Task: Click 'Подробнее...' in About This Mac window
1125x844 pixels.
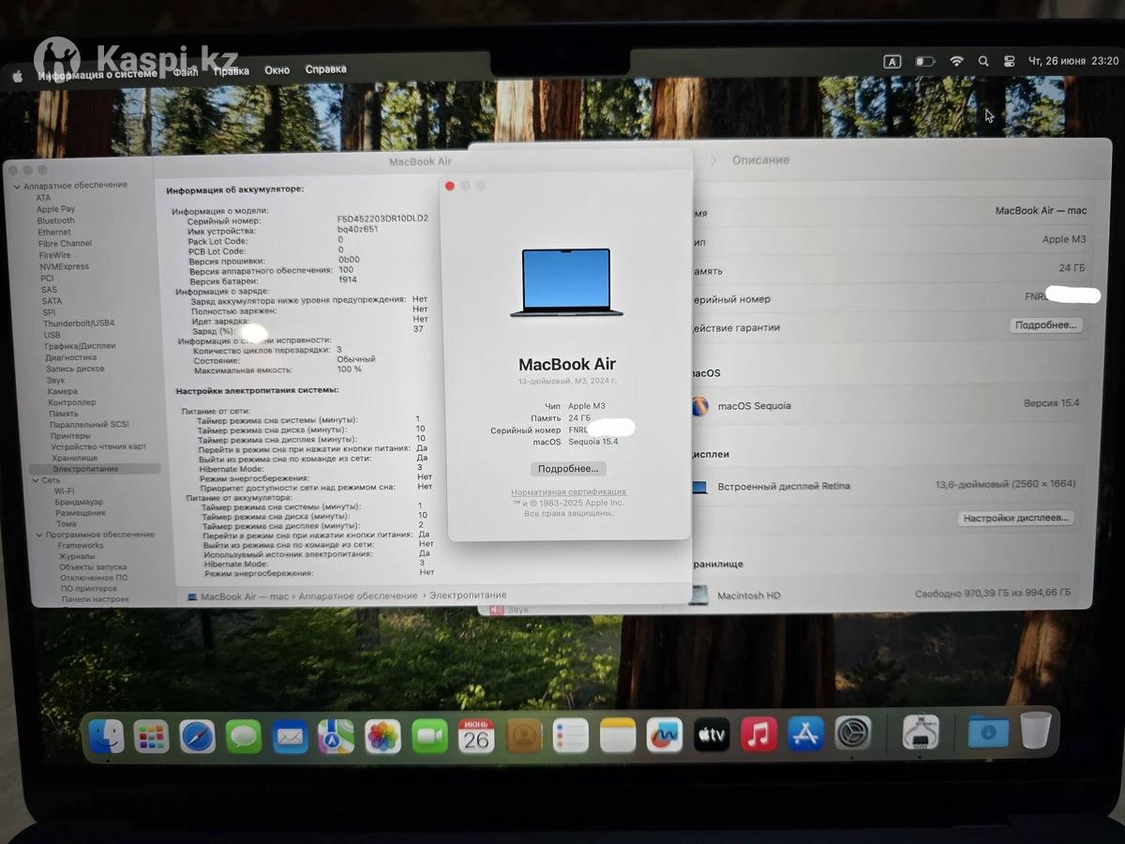Action: (x=568, y=468)
